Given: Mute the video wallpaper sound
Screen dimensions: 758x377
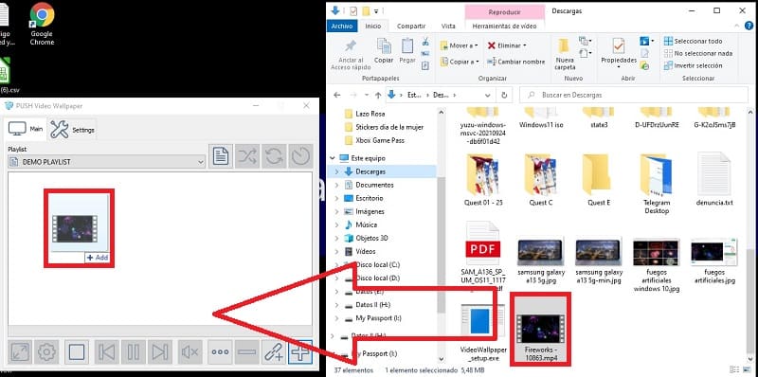Looking at the screenshot, I should [190, 352].
